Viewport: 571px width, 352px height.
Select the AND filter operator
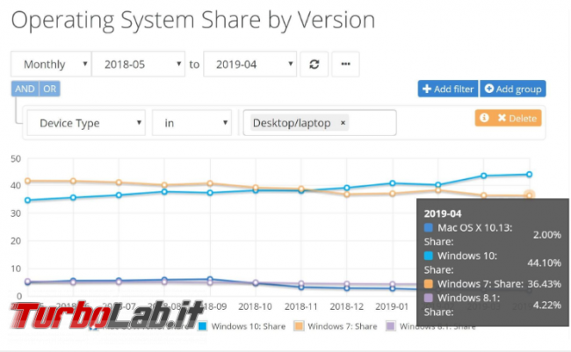25,89
